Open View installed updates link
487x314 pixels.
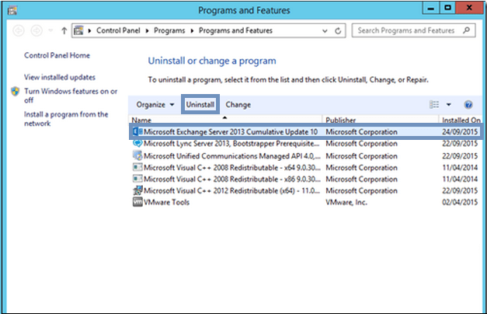[x=60, y=77]
